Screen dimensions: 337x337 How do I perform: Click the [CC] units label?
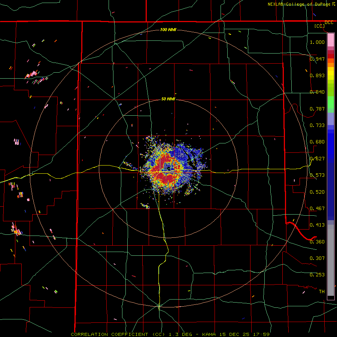pyautogui.click(x=319, y=26)
